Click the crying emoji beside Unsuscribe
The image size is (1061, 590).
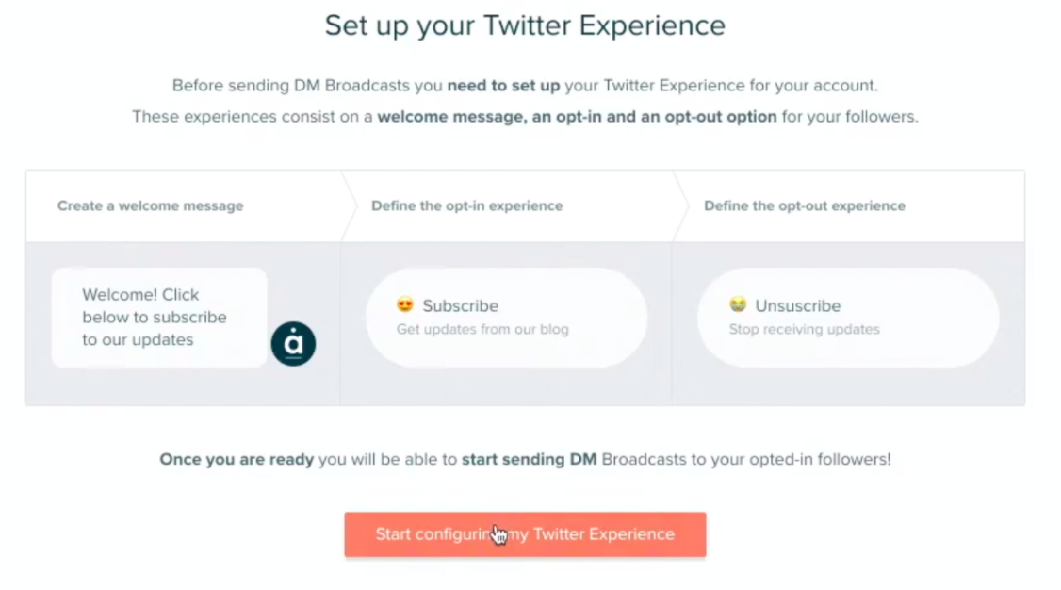pyautogui.click(x=738, y=304)
